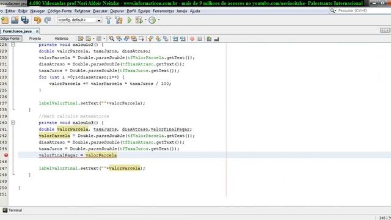Jump to Last Edit in editor toolbar
This screenshot has width=391, height=220.
click(81, 38)
